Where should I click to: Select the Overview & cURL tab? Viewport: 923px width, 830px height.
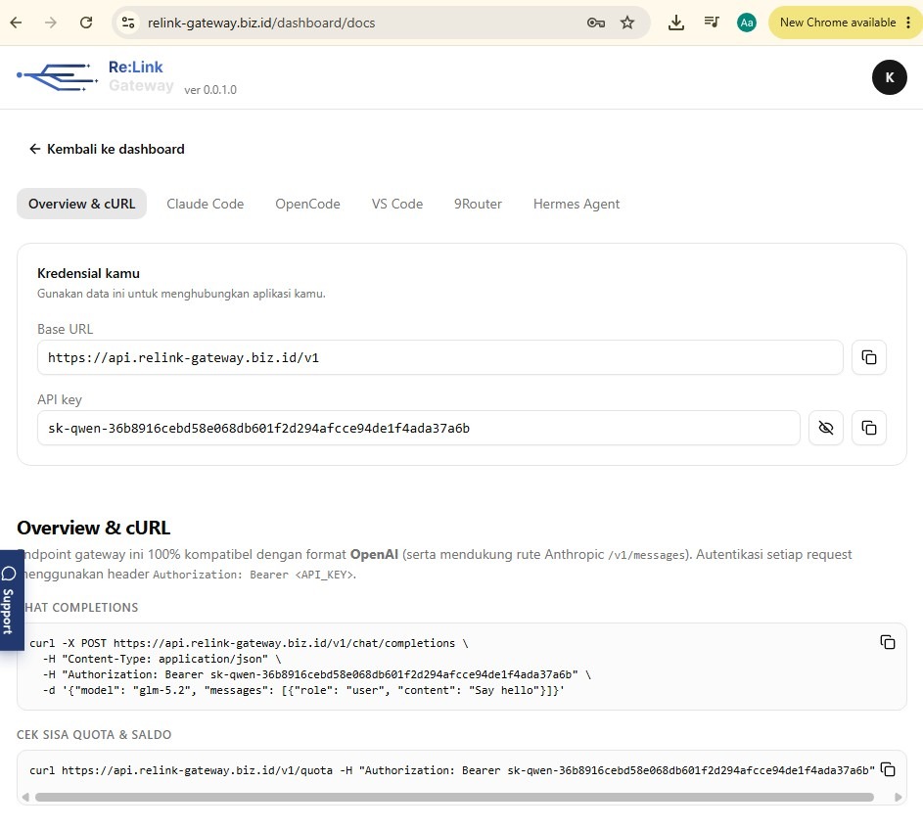click(x=82, y=204)
